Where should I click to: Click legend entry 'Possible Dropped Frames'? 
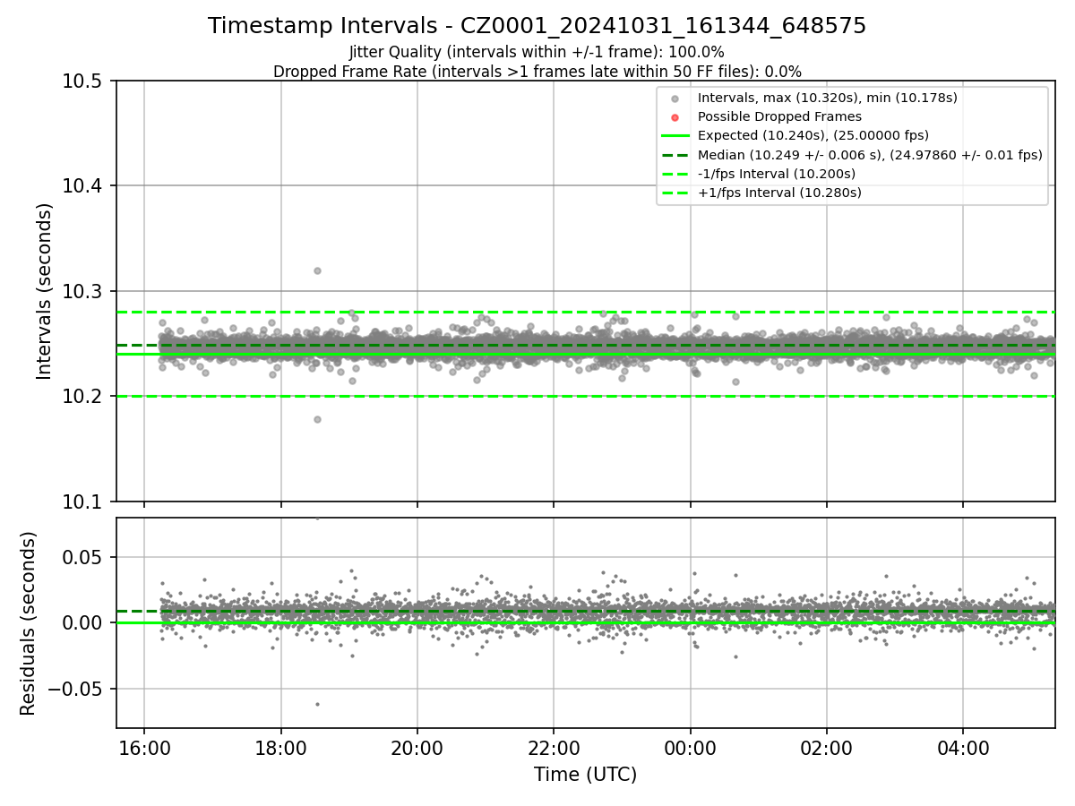[779, 116]
